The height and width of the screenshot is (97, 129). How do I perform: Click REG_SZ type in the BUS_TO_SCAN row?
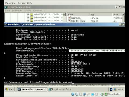point(94,21)
